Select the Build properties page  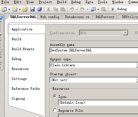26,39
